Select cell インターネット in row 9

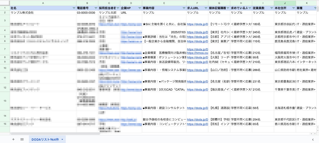pos(307,62)
